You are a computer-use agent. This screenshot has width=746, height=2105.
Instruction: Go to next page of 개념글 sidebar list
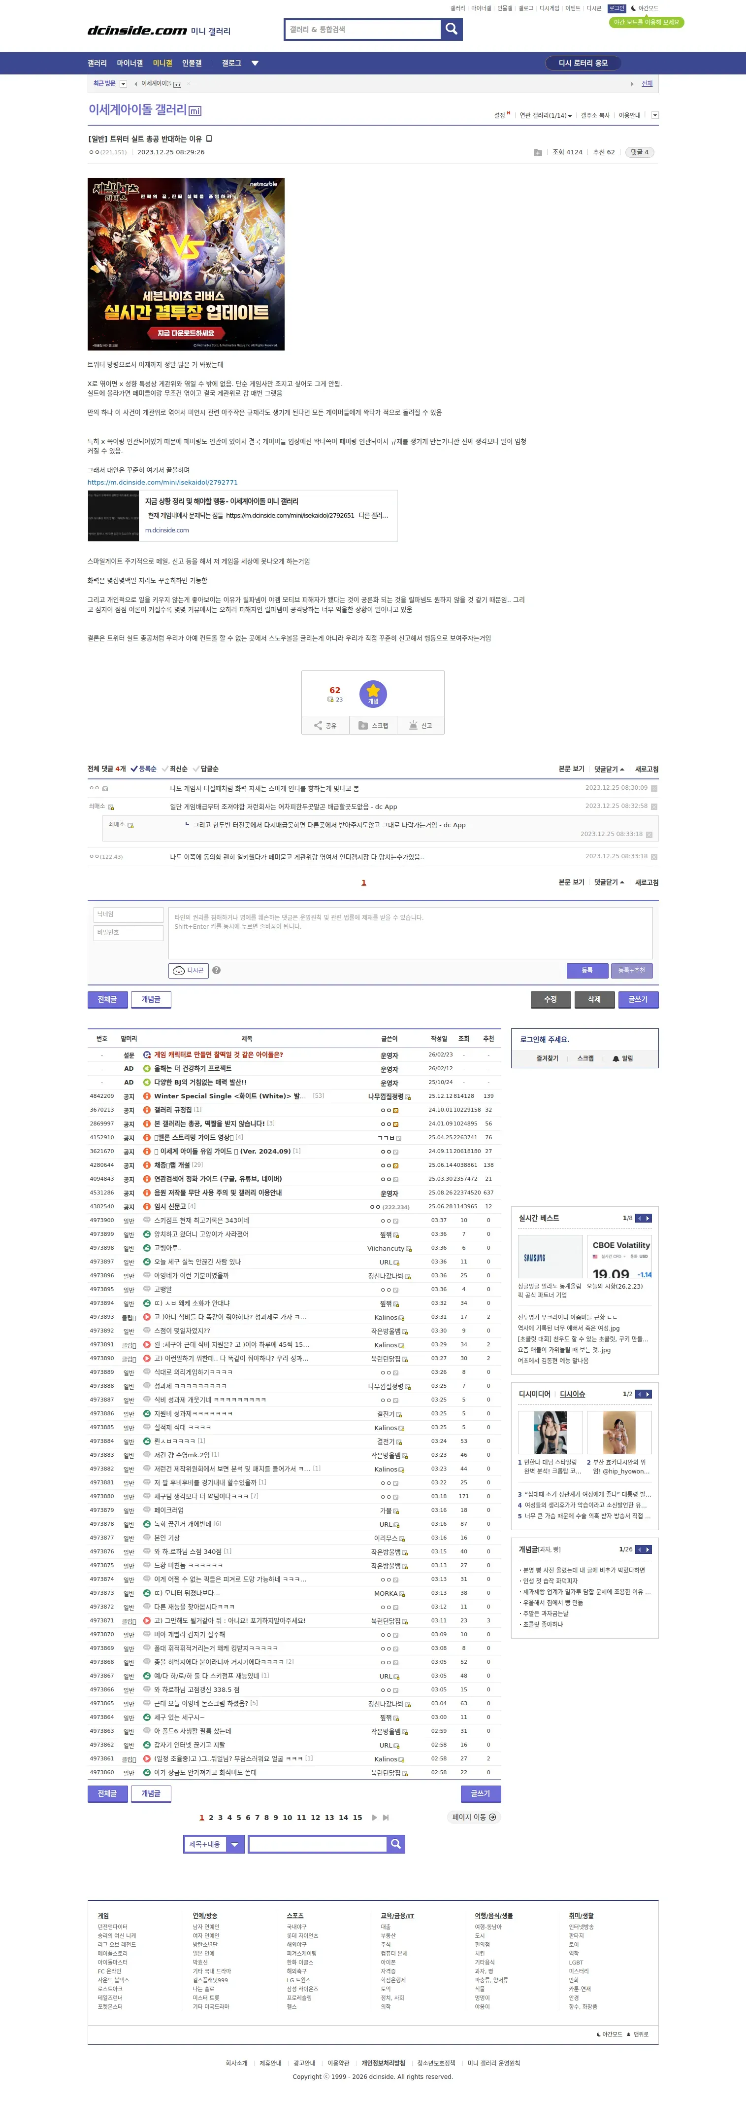648,1549
